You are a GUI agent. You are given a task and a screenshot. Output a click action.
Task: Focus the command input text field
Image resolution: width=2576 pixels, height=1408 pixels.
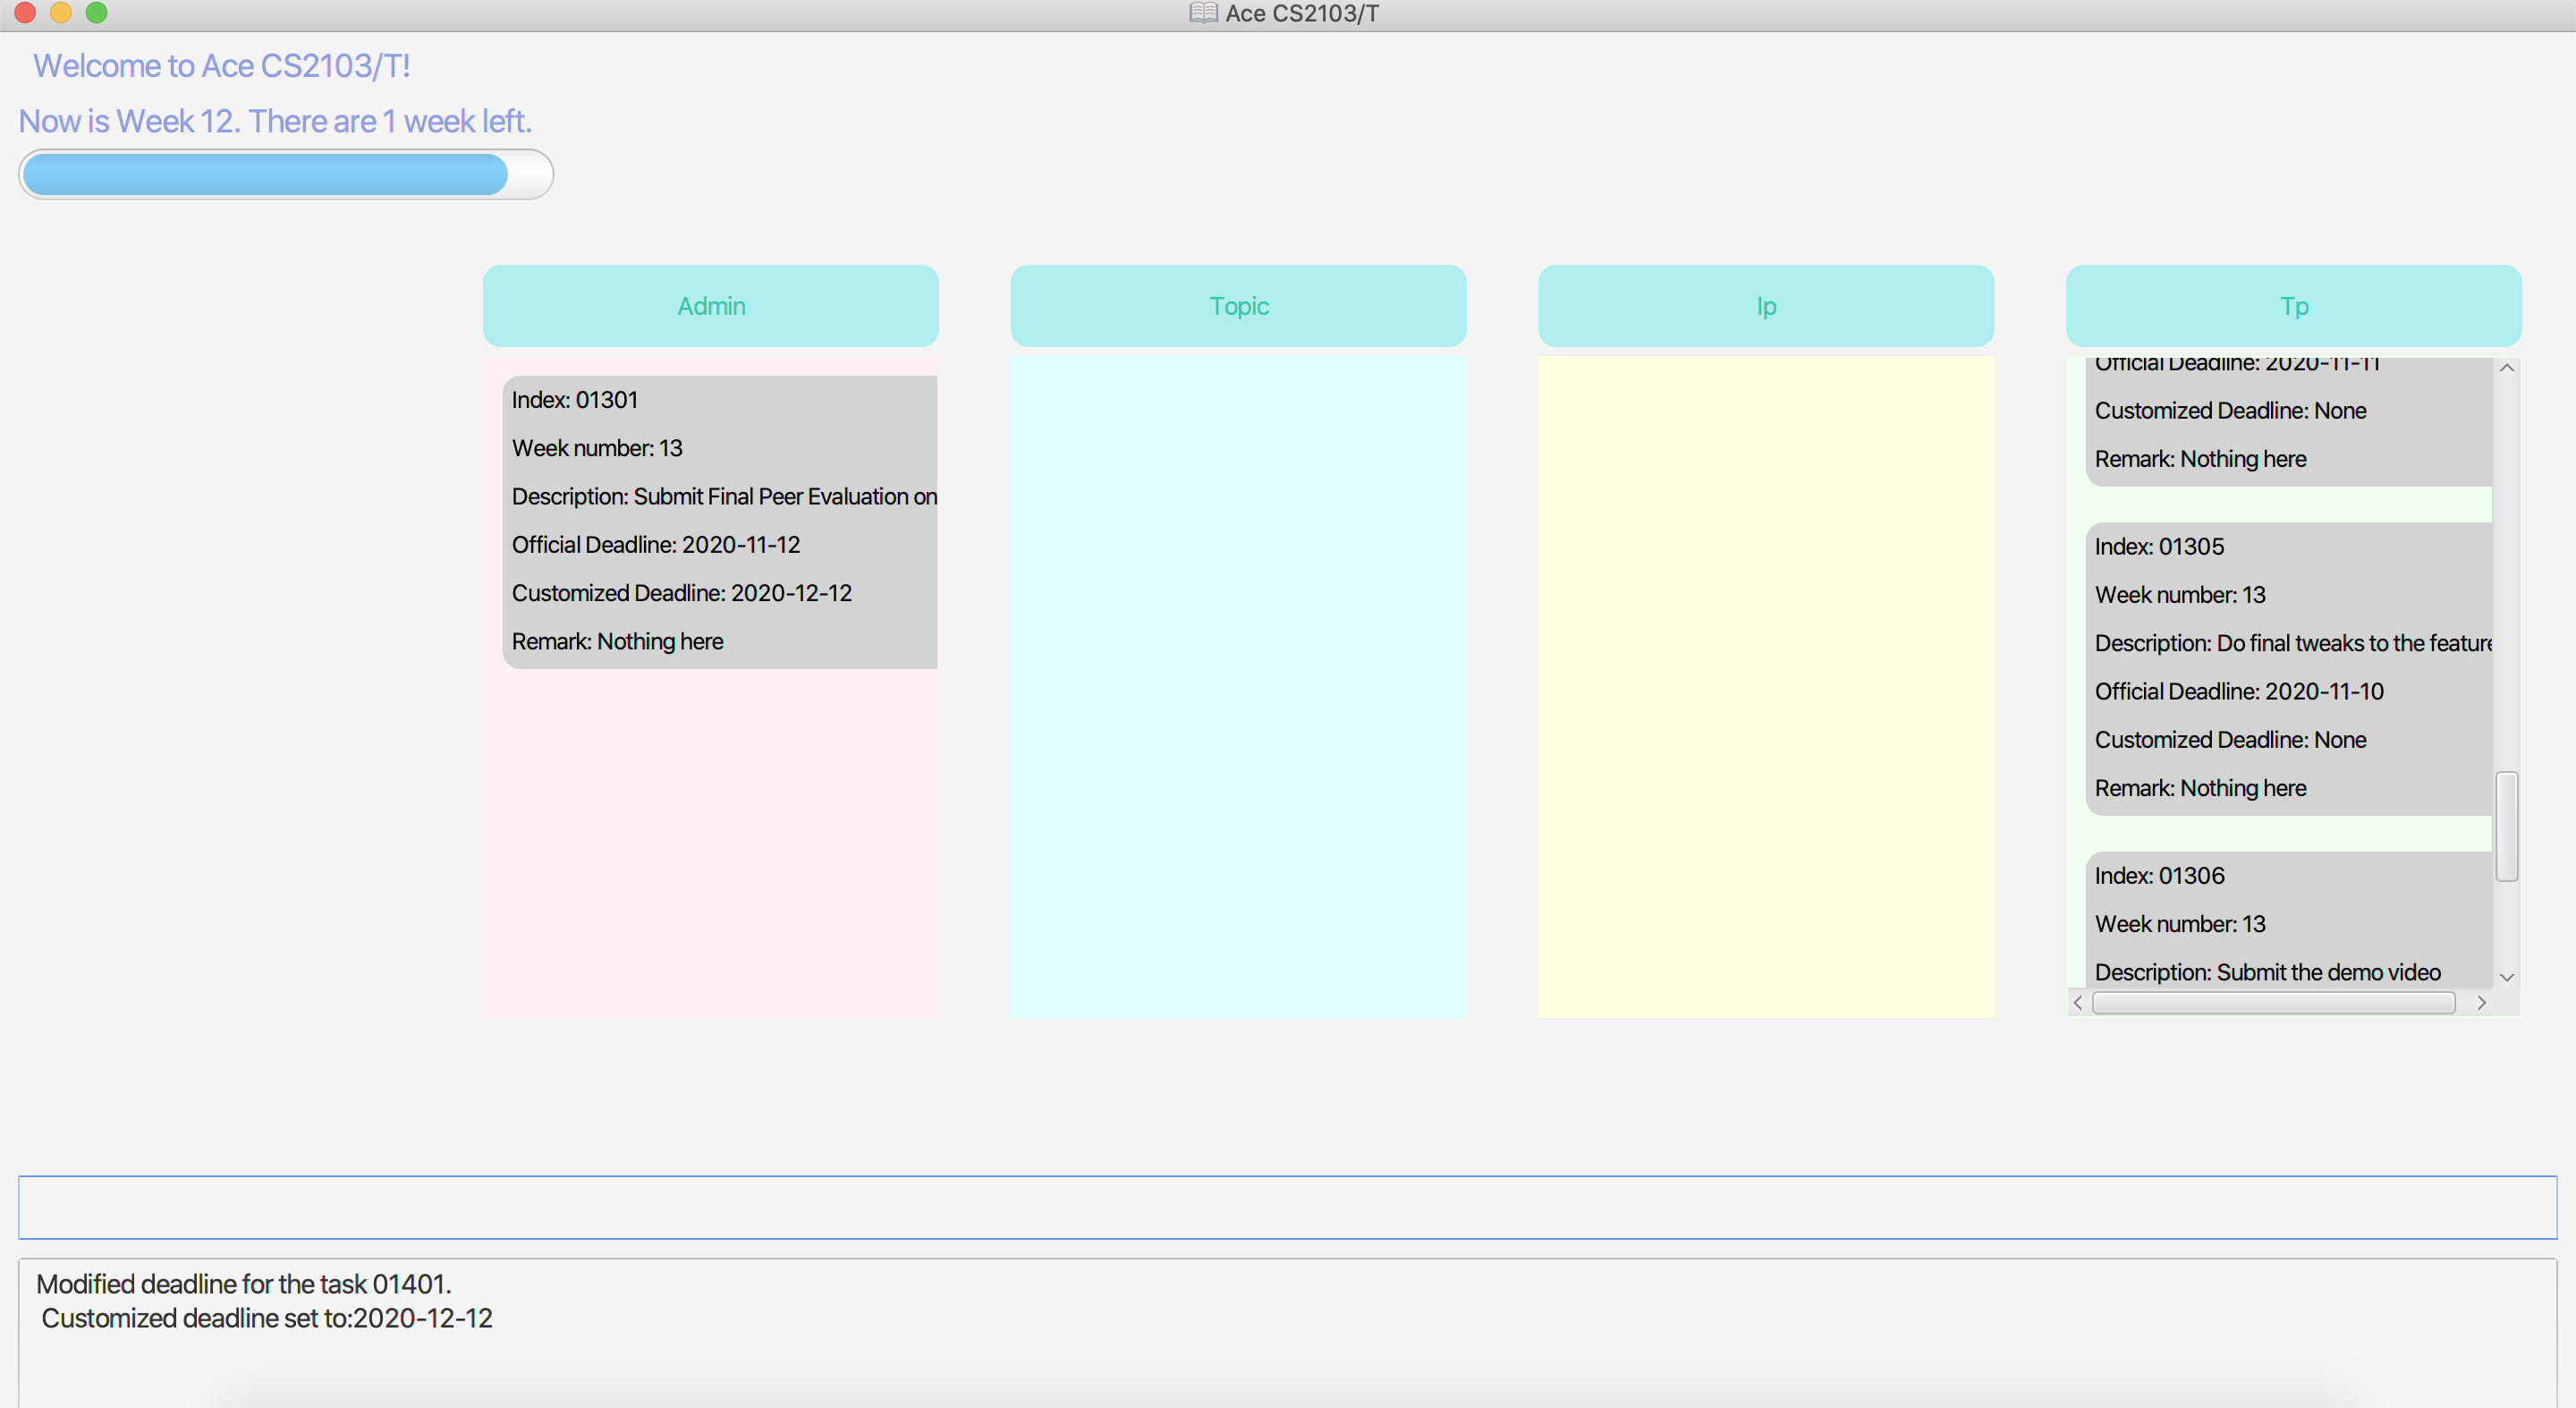(1287, 1207)
